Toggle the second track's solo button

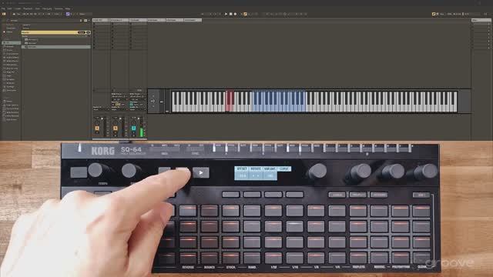pos(115,132)
